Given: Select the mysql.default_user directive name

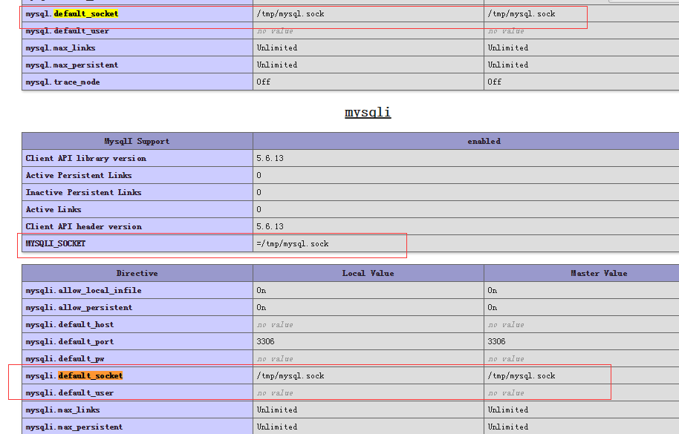Looking at the screenshot, I should [67, 31].
